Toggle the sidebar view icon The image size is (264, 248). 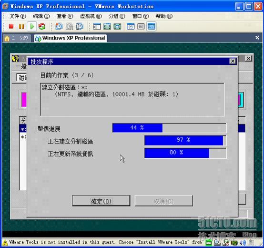click(97, 26)
